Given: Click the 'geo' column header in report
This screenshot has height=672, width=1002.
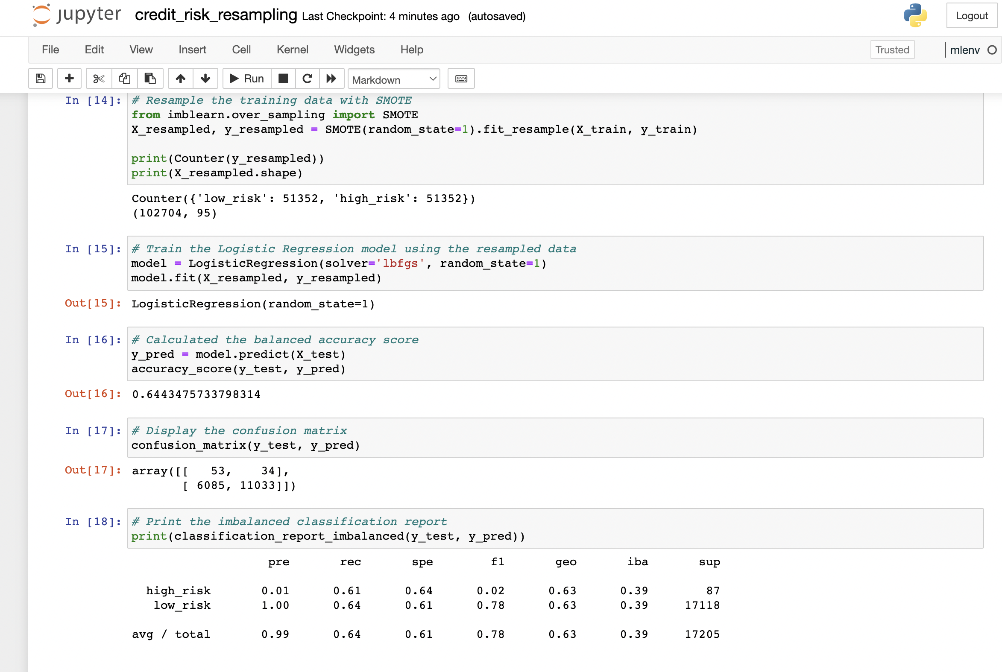Looking at the screenshot, I should click(566, 562).
